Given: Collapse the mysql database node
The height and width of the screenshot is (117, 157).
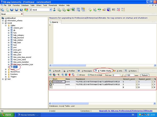Looking at the screenshot, I should click(x=3, y=23).
